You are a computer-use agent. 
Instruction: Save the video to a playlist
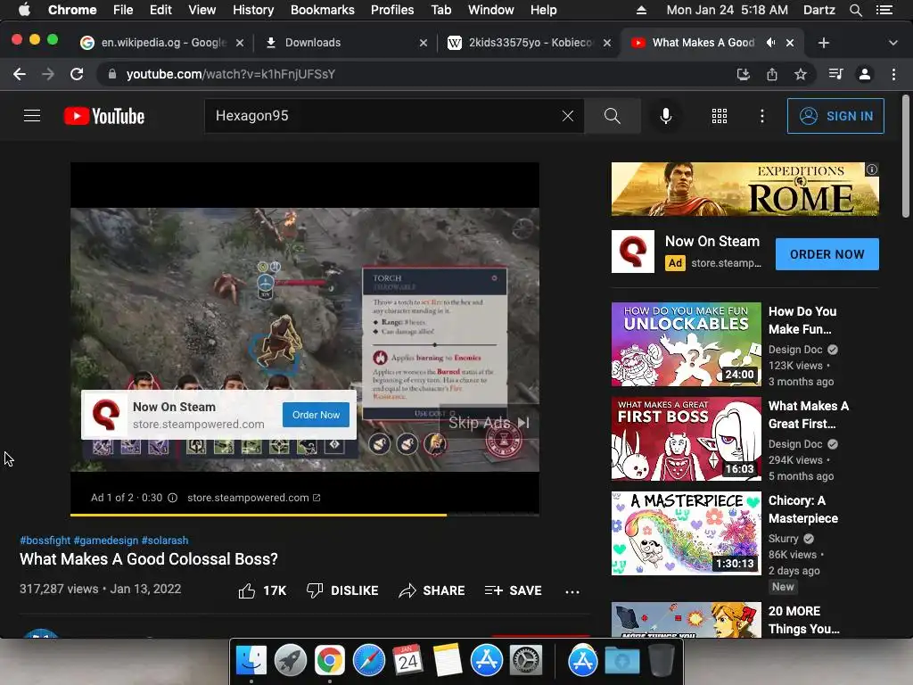tap(513, 590)
